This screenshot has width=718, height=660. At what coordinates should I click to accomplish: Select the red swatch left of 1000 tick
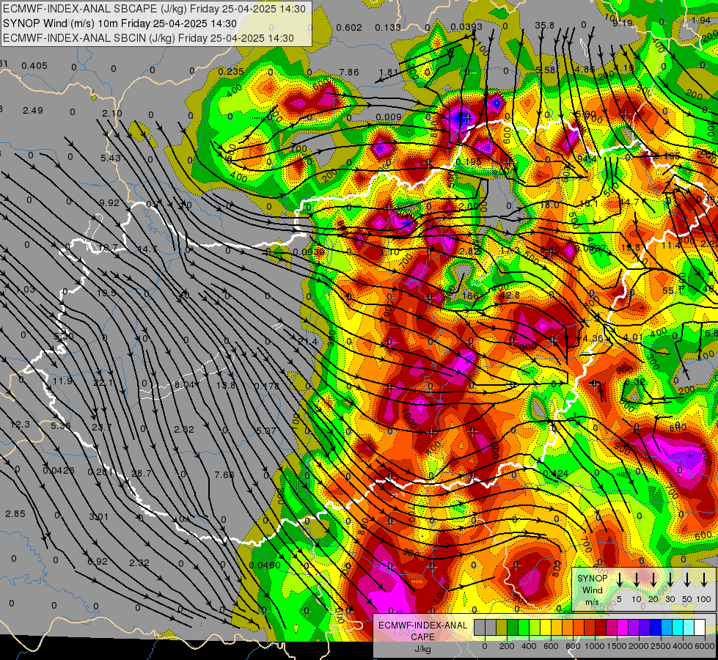(x=590, y=627)
